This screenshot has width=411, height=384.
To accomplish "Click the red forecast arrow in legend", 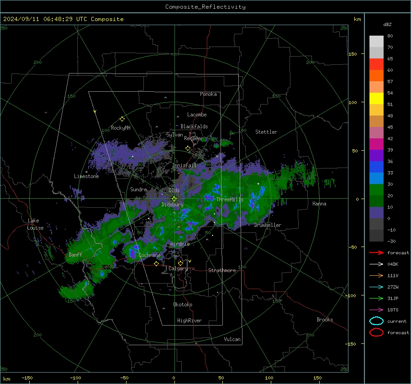I will pyautogui.click(x=376, y=252).
